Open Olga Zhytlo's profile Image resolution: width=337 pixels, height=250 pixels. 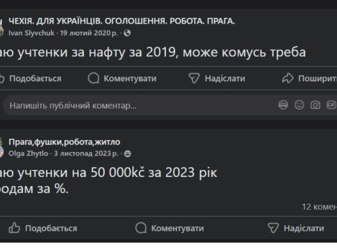28,153
